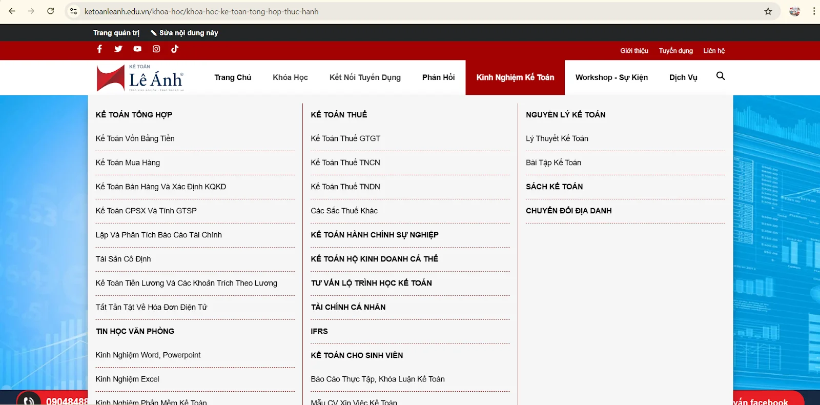Select Kinh Nghiệm Kế Toán menu item
Image resolution: width=820 pixels, height=405 pixels.
[x=515, y=77]
